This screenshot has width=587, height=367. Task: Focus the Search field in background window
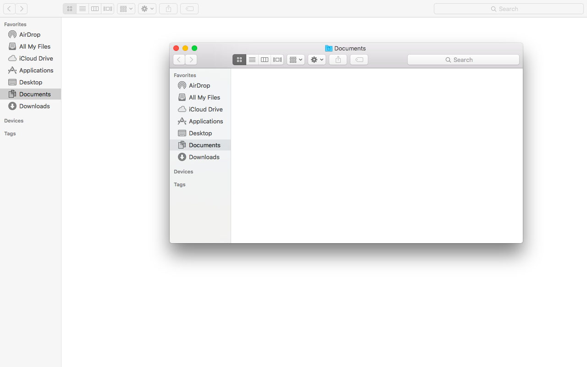[509, 9]
